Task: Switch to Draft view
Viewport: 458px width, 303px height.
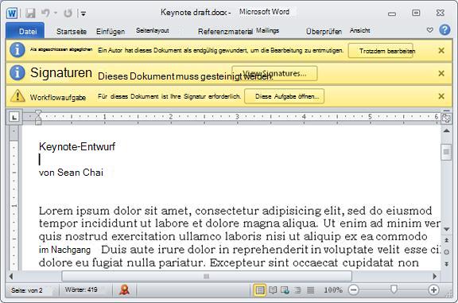Action: click(x=310, y=290)
